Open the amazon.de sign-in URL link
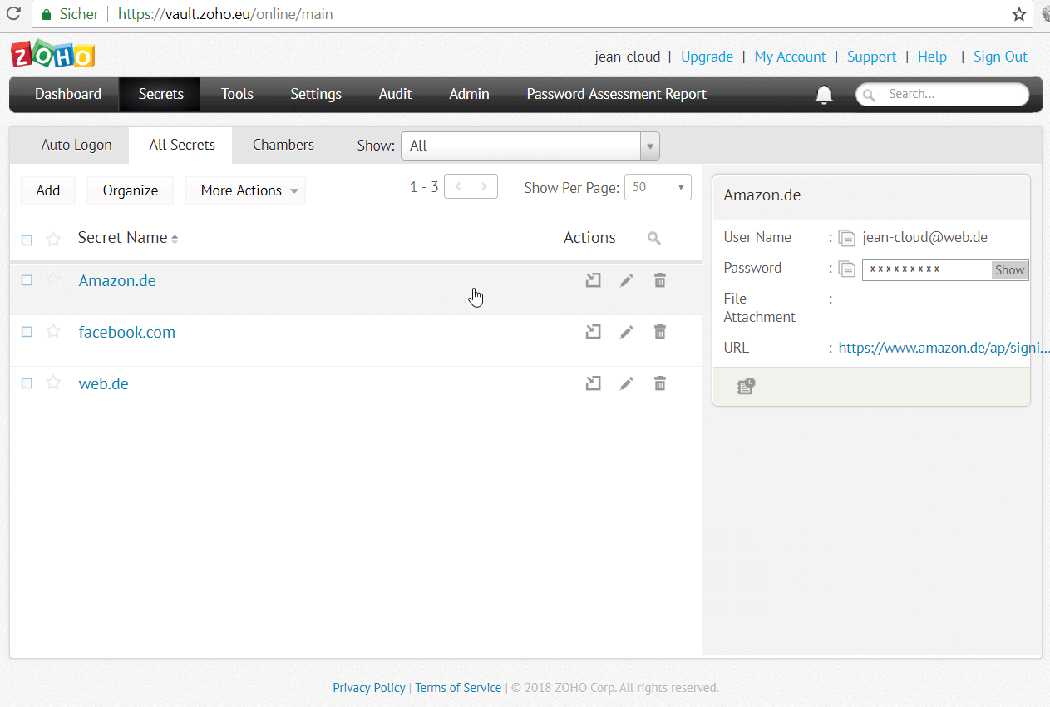1050x707 pixels. pos(944,348)
